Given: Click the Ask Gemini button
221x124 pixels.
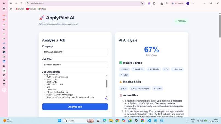Looking at the screenshot, I should click(x=177, y=4).
